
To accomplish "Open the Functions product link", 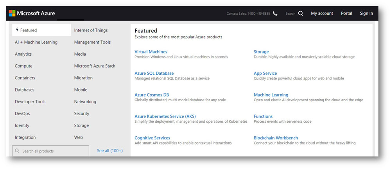I will click(263, 116).
